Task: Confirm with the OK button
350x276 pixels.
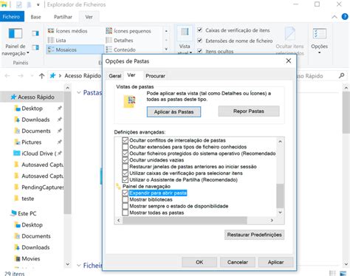Action: click(x=199, y=262)
